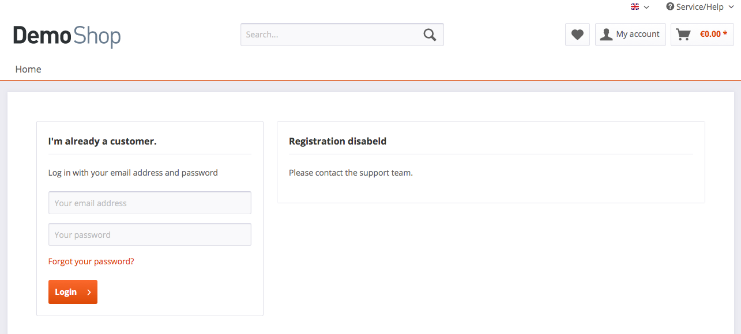Click the magnifying glass search icon
The width and height of the screenshot is (741, 334).
pyautogui.click(x=430, y=35)
